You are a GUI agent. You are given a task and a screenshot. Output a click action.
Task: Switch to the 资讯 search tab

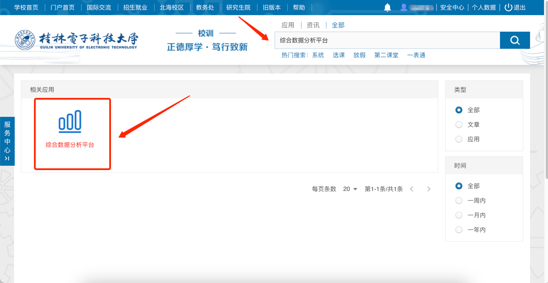pos(313,25)
